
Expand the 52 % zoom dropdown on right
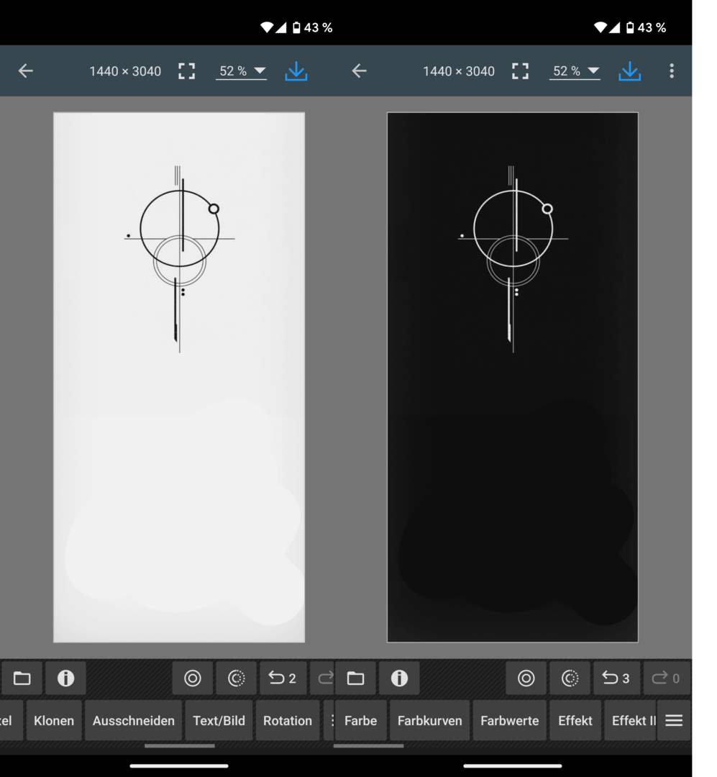(575, 71)
